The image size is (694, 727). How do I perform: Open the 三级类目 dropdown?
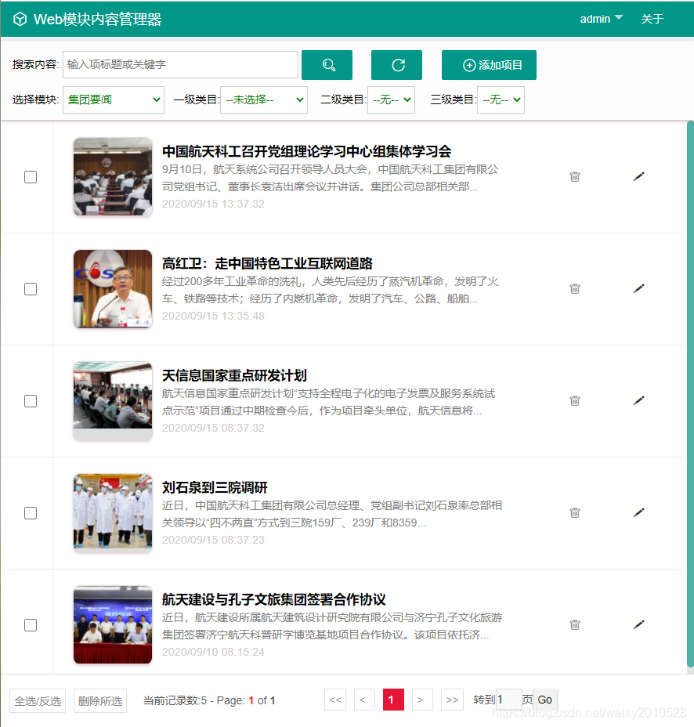501,99
